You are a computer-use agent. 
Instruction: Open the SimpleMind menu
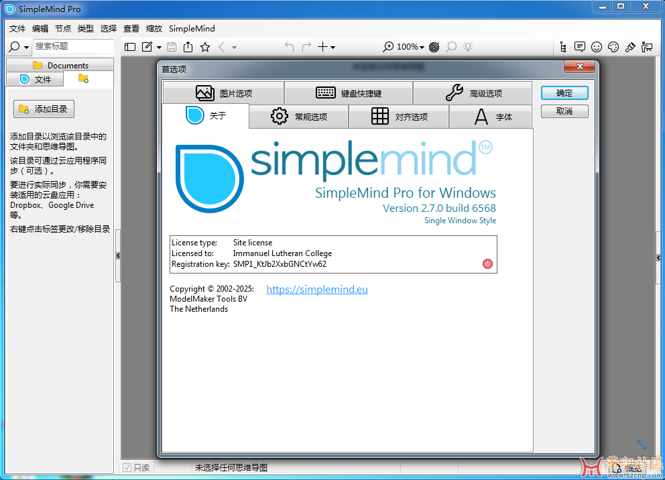[192, 28]
